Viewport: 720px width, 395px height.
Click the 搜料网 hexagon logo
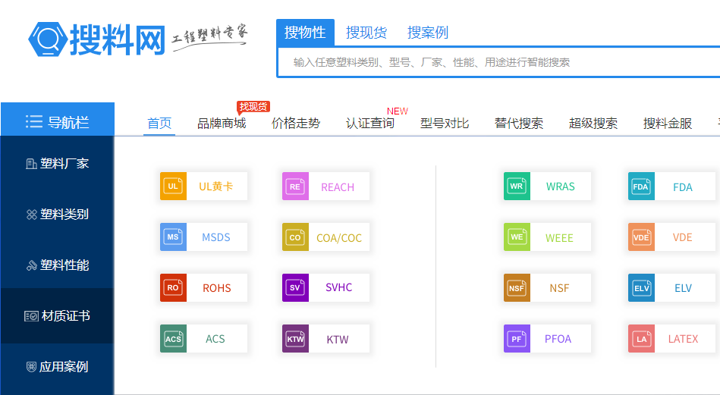pos(47,39)
